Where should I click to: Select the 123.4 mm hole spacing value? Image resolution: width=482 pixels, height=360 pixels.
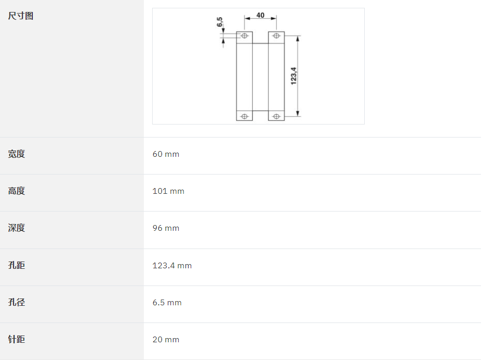tap(172, 265)
